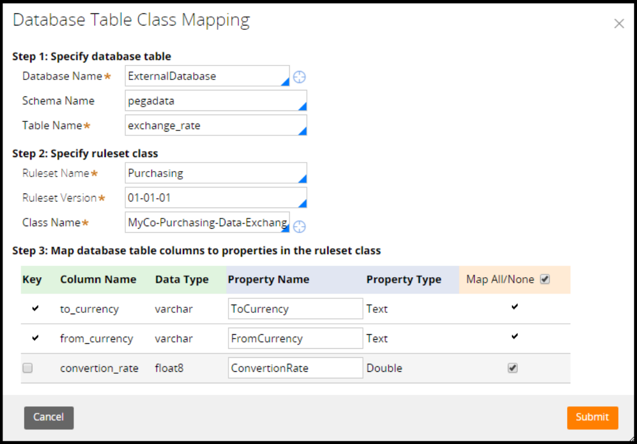Click the Column Name table header
The width and height of the screenshot is (637, 444).
click(98, 280)
